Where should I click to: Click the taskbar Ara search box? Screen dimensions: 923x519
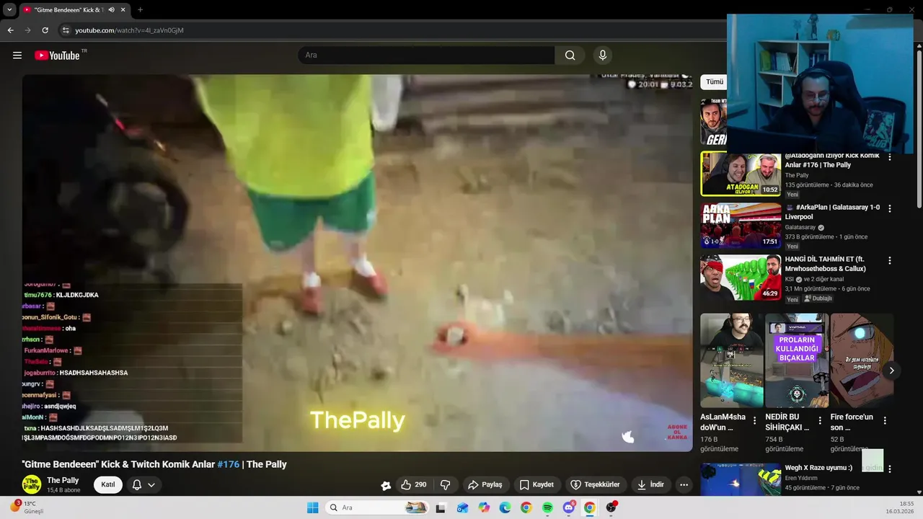(376, 507)
